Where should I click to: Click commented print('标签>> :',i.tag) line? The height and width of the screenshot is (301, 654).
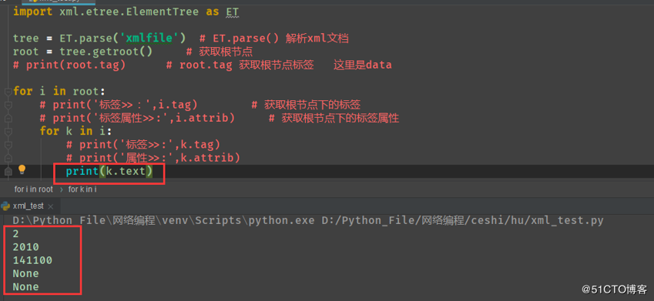(x=119, y=105)
